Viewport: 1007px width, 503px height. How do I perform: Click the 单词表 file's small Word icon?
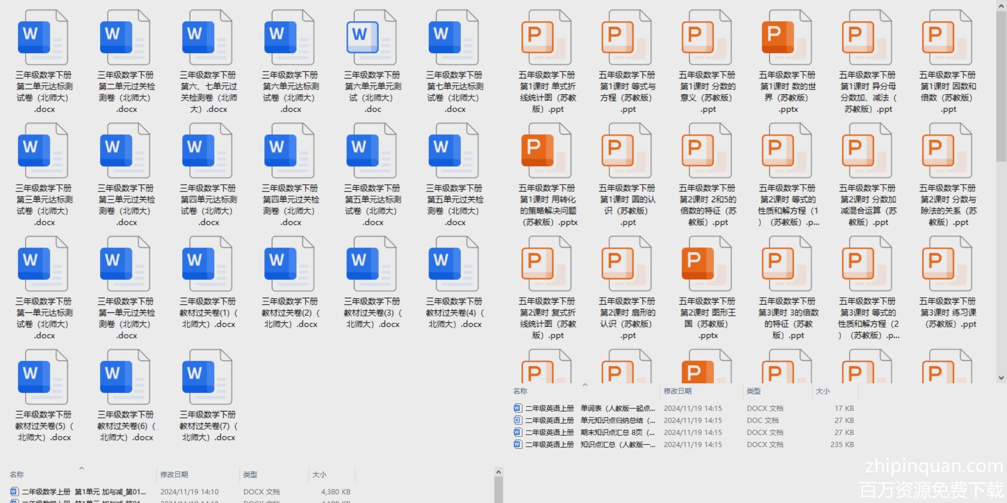[x=517, y=408]
